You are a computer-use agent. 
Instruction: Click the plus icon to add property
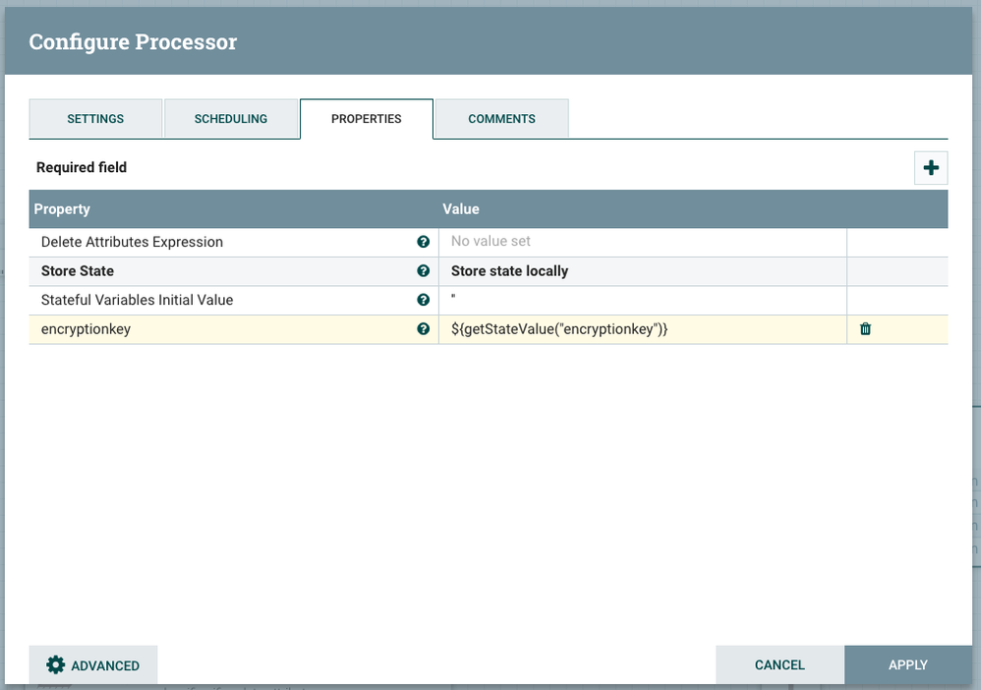tap(931, 168)
